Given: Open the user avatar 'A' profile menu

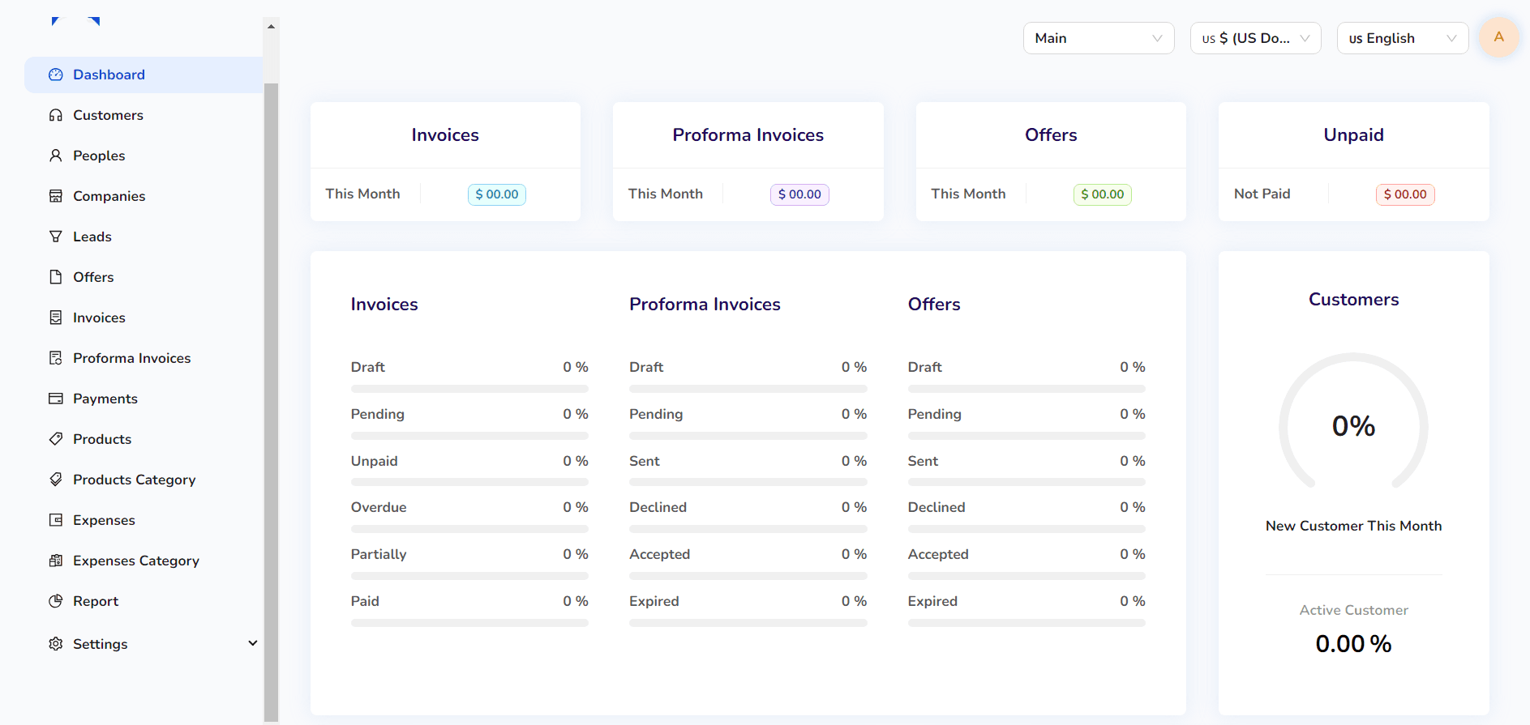Looking at the screenshot, I should (1498, 37).
